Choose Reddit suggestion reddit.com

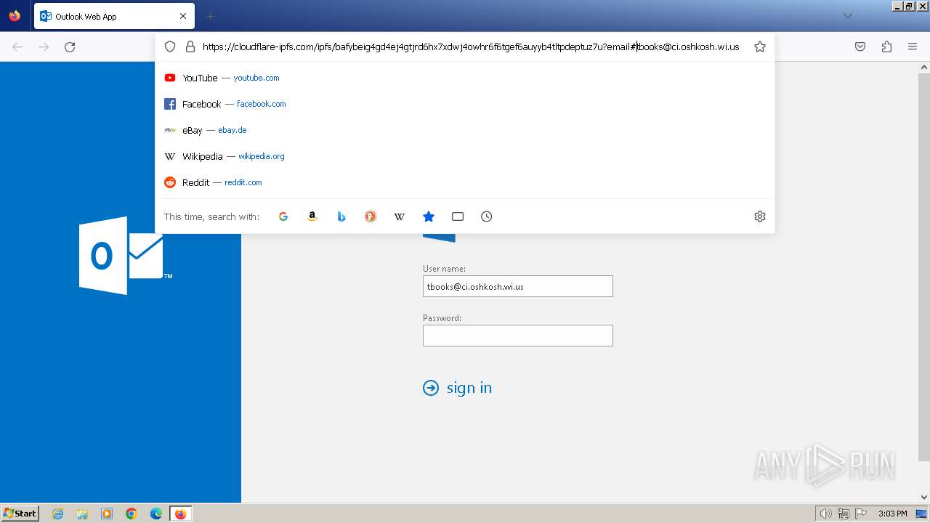pyautogui.click(x=465, y=182)
